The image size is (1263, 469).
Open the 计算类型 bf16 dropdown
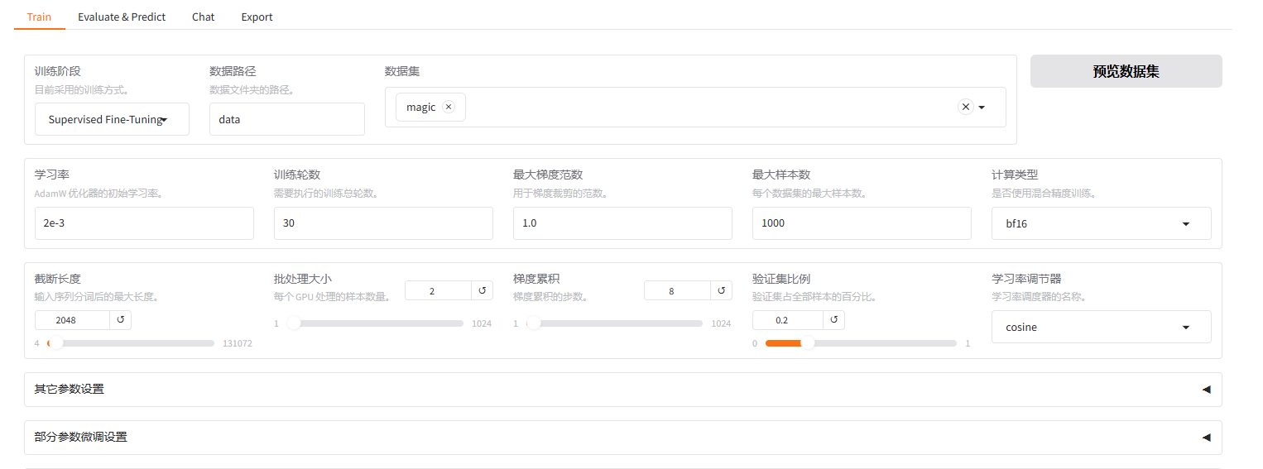click(1101, 223)
